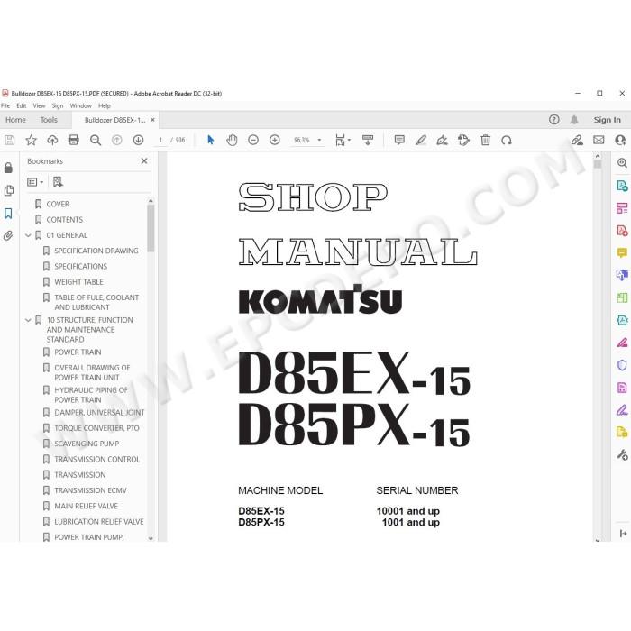
Task: Open the More Tools wrench icon
Action: (622, 454)
